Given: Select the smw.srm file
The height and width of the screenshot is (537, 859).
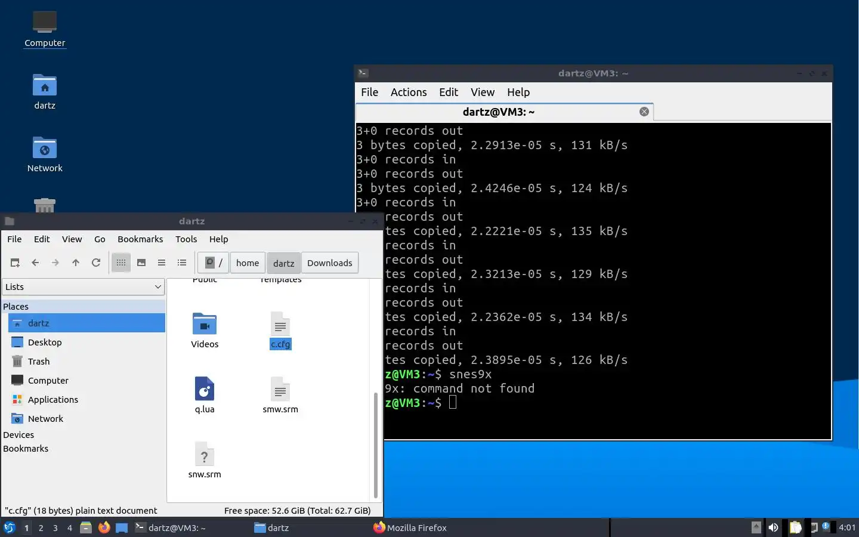Looking at the screenshot, I should [280, 395].
